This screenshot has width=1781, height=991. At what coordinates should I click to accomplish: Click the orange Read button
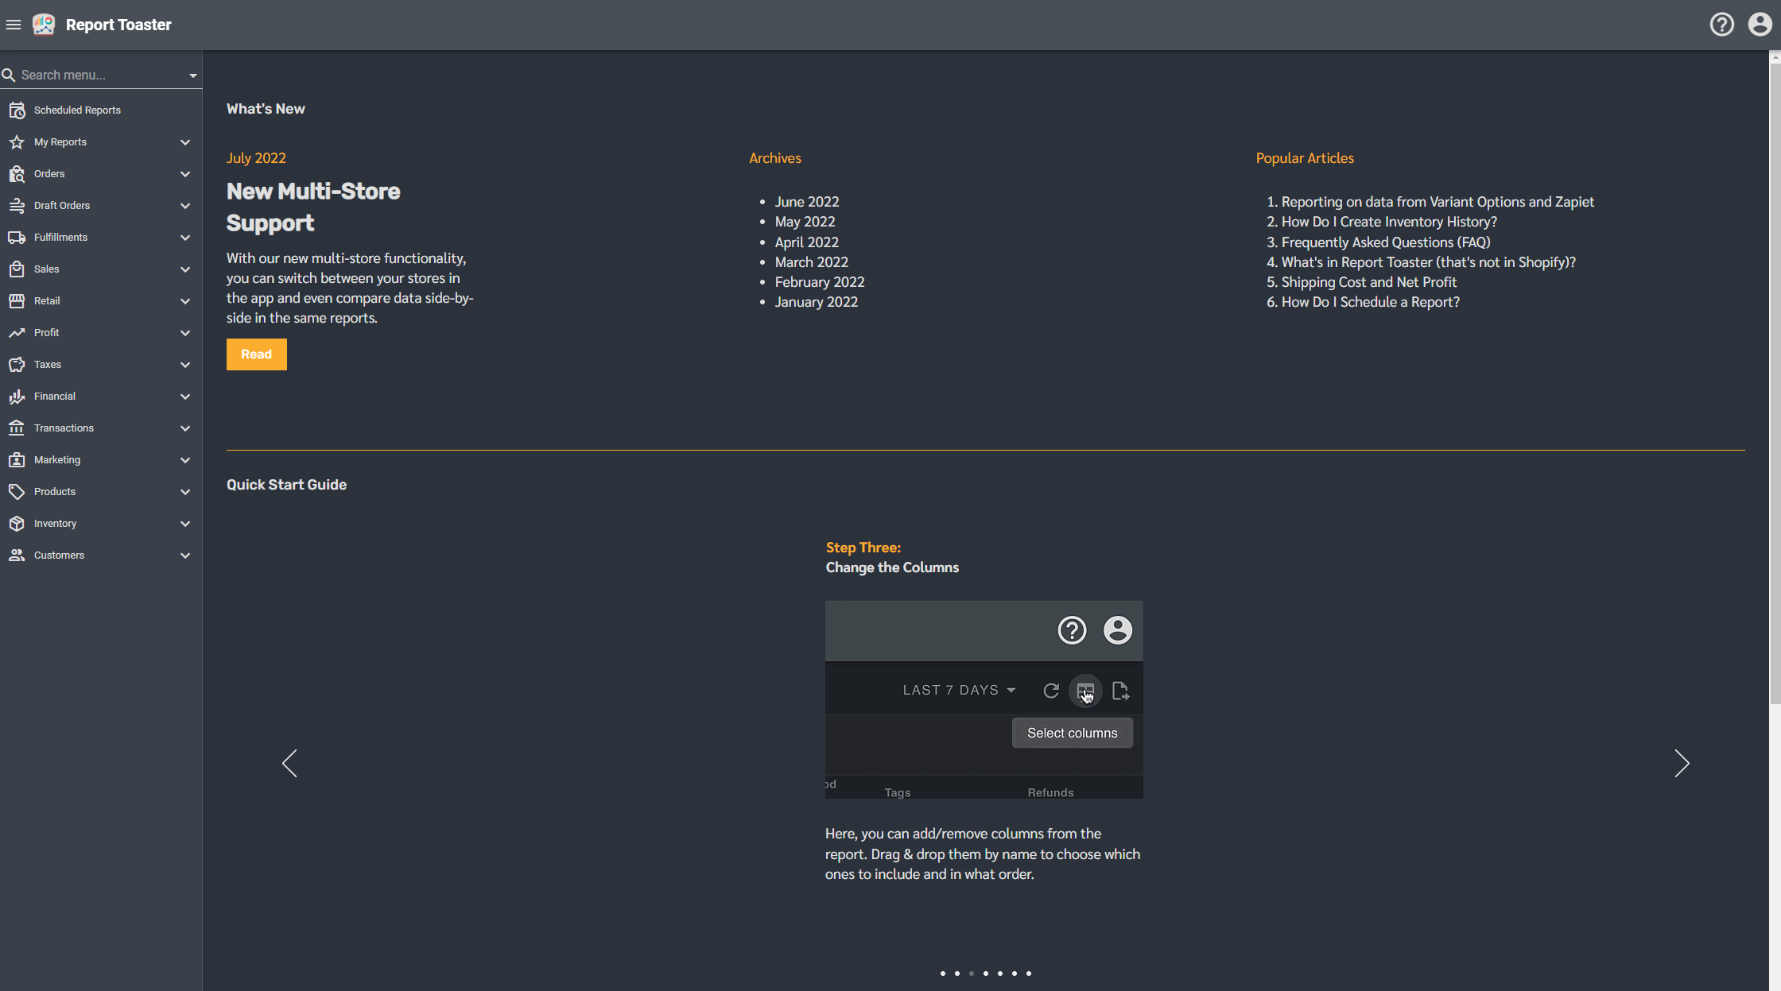[256, 354]
